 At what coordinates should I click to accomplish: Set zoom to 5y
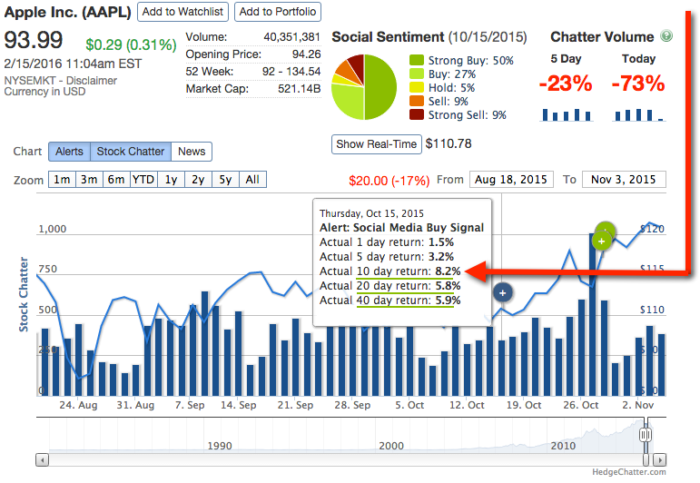tap(225, 180)
